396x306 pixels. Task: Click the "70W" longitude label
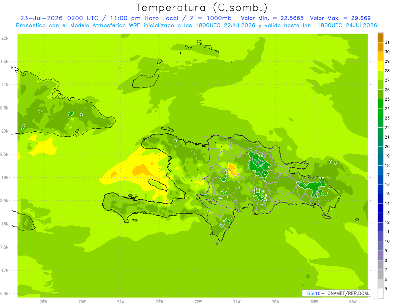coord(276,301)
